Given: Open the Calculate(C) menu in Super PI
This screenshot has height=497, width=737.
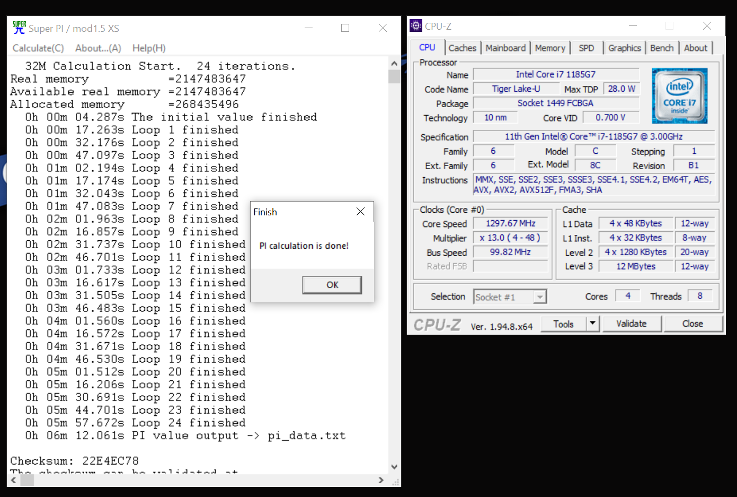Looking at the screenshot, I should (x=38, y=48).
